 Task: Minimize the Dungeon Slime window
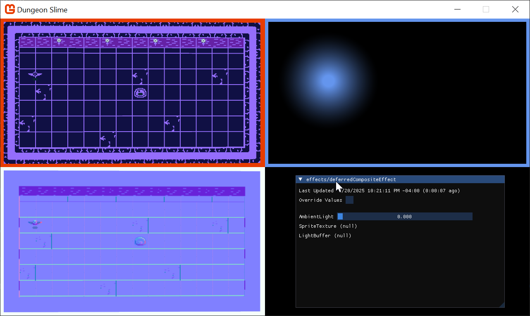coord(457,9)
